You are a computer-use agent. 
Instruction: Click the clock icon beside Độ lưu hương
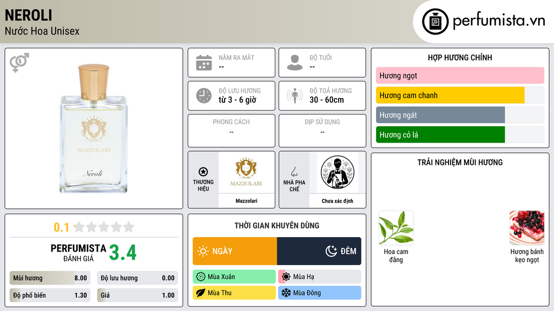pos(204,96)
